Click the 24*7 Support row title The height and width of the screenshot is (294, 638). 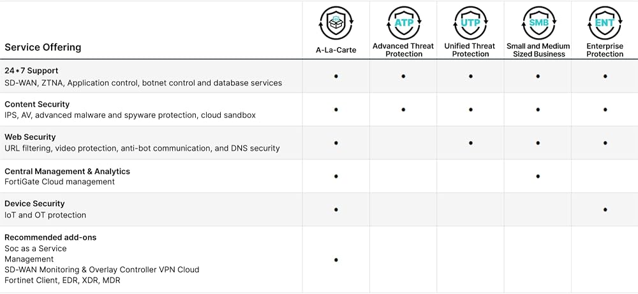(x=31, y=70)
